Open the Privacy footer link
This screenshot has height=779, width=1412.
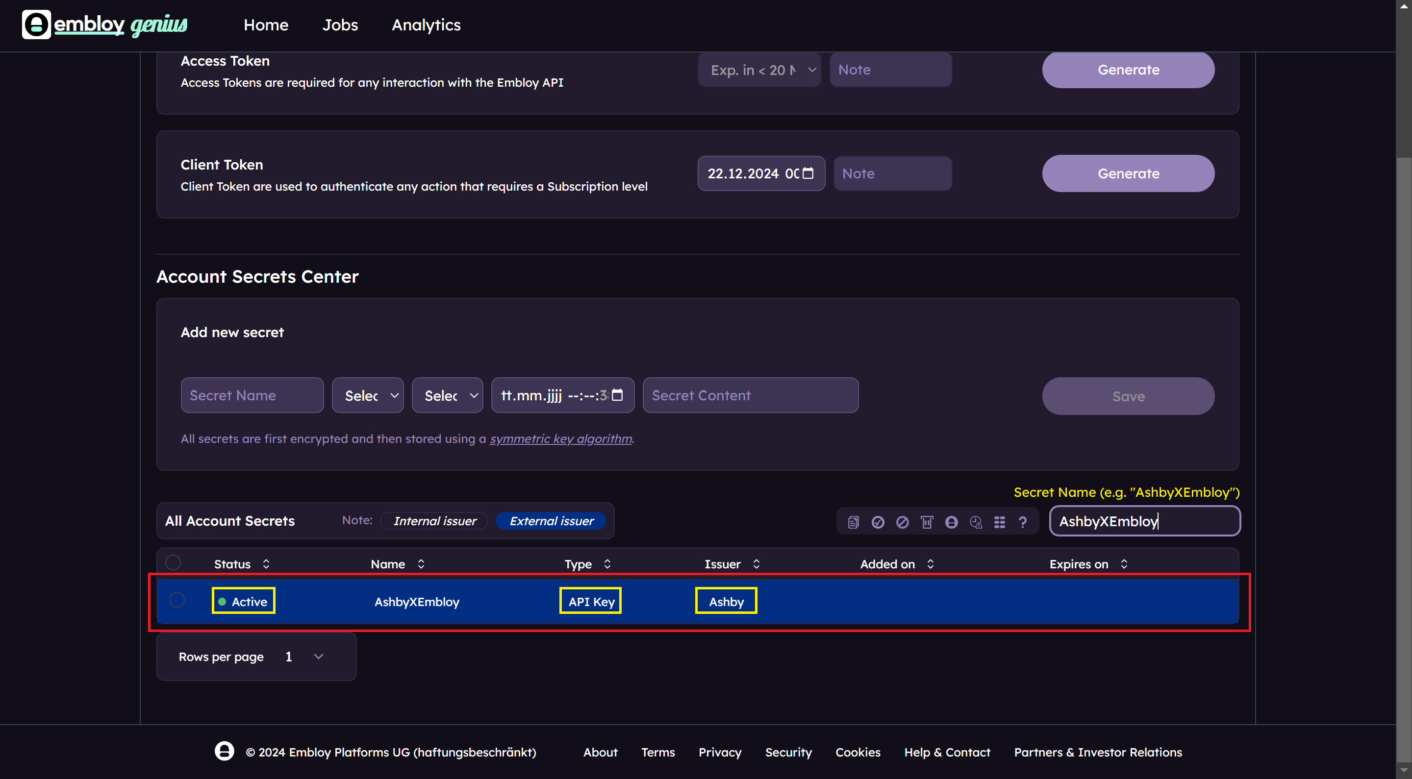tap(720, 752)
